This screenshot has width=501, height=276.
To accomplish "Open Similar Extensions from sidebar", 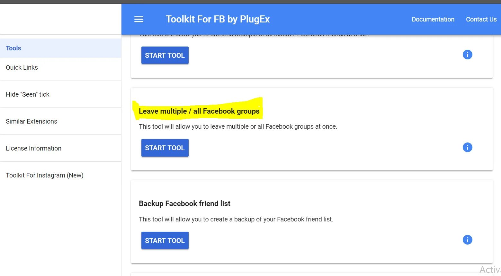I will coord(31,121).
